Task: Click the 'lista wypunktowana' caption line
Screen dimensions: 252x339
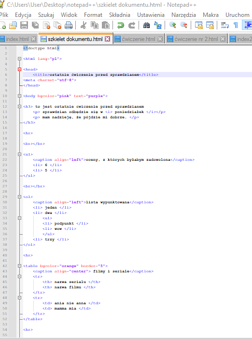Action: [93, 202]
